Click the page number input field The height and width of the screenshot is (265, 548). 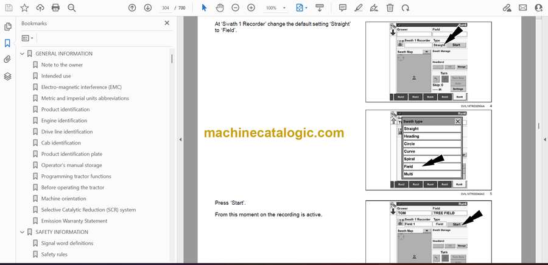pos(165,8)
